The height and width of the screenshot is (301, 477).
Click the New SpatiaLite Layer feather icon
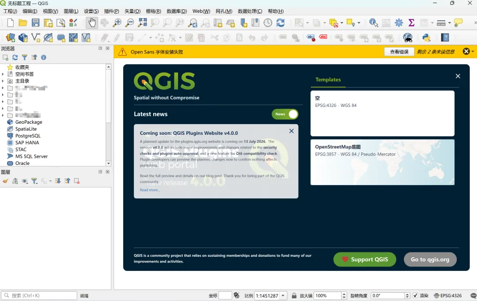[x=48, y=38]
